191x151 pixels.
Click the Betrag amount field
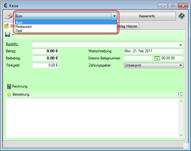click(46, 51)
